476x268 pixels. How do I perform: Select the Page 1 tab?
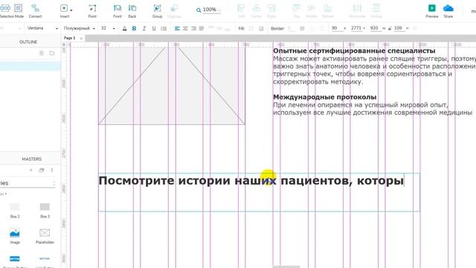pos(69,38)
